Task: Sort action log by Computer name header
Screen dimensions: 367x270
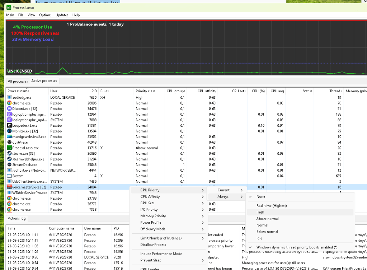Action: tap(65, 228)
